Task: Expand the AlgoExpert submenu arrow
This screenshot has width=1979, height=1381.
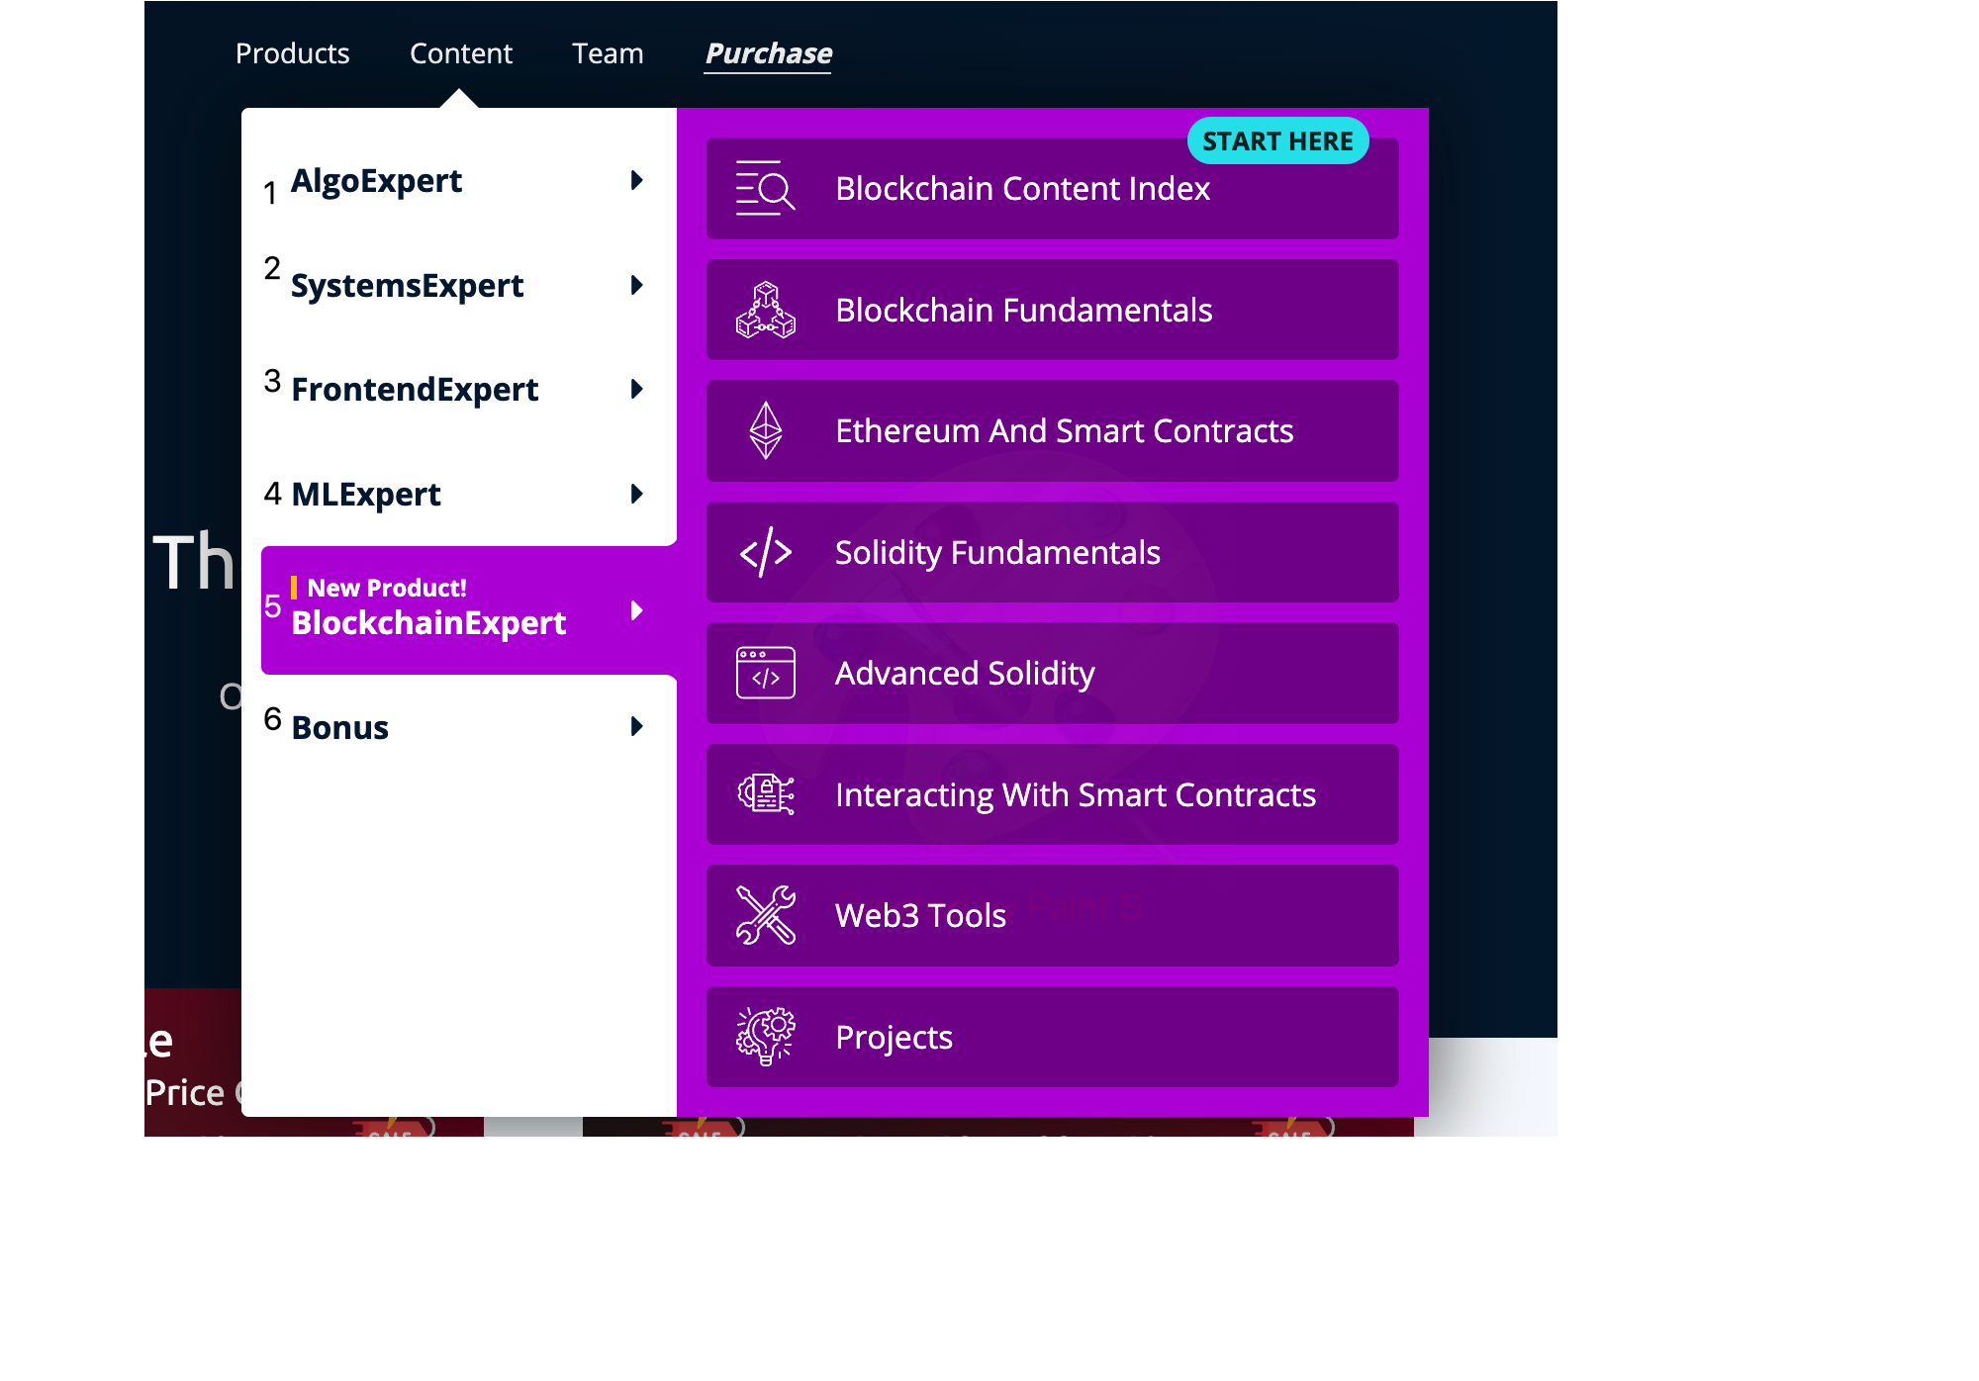Action: [x=636, y=180]
